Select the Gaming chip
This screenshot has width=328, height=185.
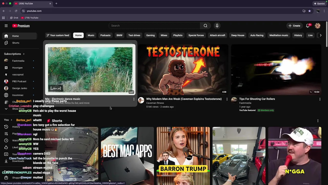click(x=150, y=35)
